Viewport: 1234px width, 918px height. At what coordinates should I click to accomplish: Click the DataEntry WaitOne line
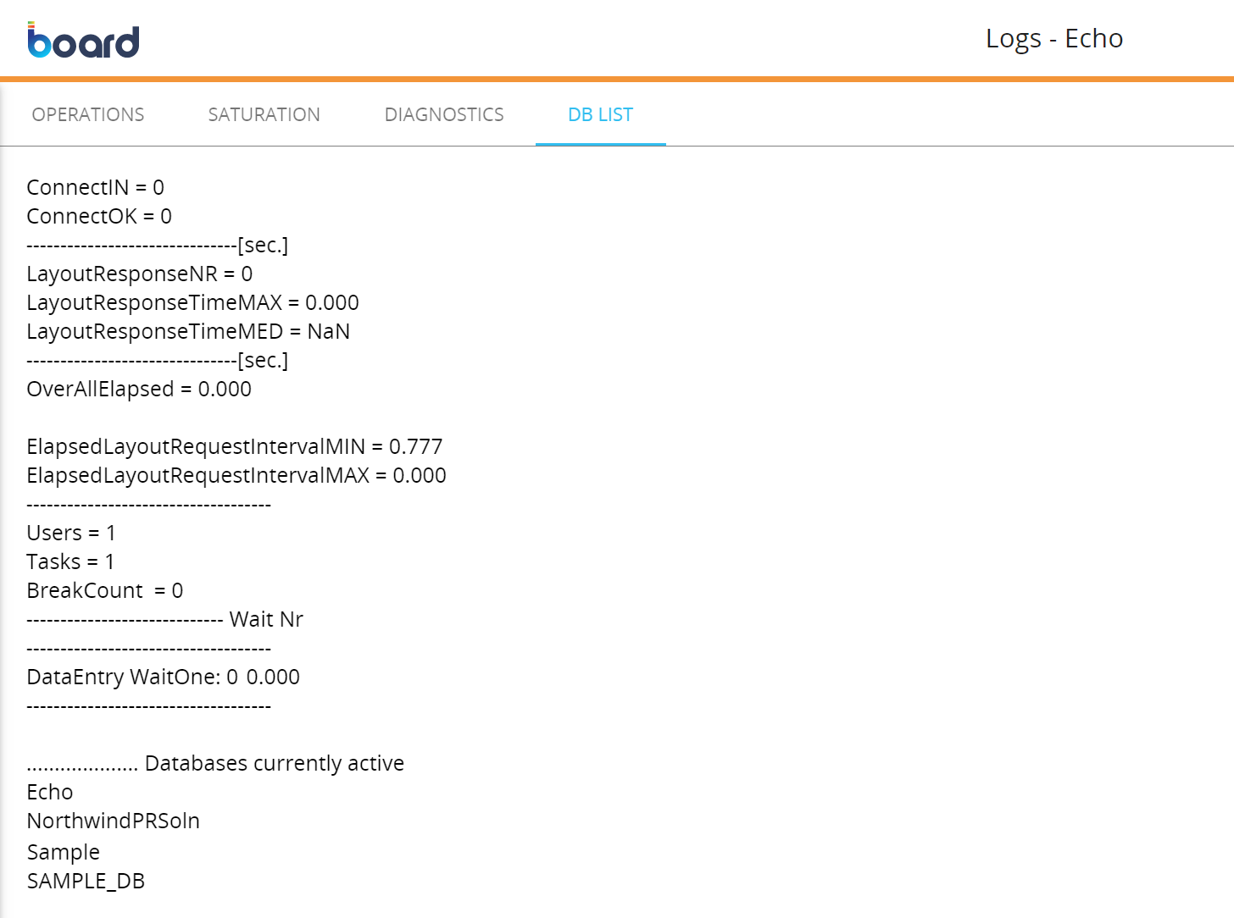click(163, 677)
